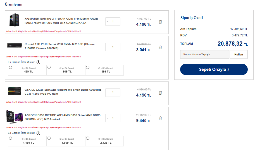Screen dimensions: 255x152
Task: Pick +3 year warranty for 899 TL
Action: [88, 67]
